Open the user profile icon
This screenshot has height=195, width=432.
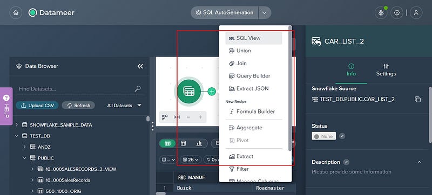tap(416, 12)
